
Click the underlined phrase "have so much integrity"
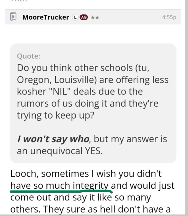(x=61, y=186)
